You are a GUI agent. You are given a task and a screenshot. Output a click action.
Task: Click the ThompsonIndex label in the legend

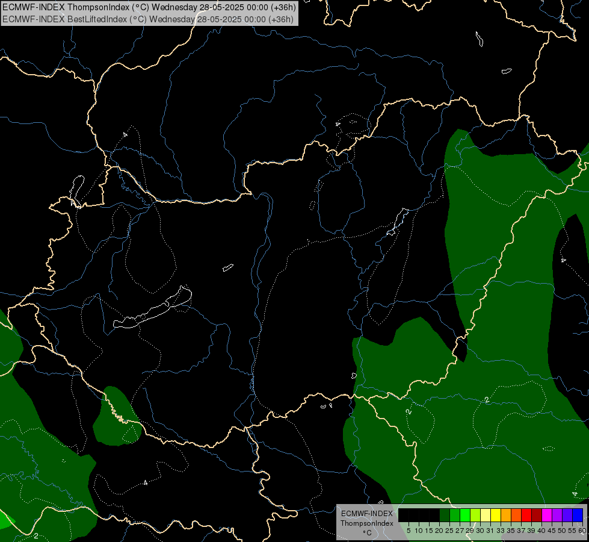[367, 523]
